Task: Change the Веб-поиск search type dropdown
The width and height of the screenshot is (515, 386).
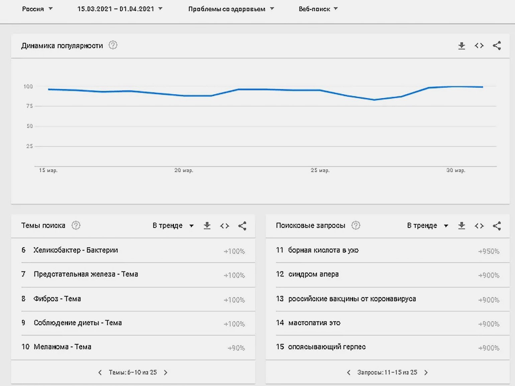Action: [x=318, y=9]
